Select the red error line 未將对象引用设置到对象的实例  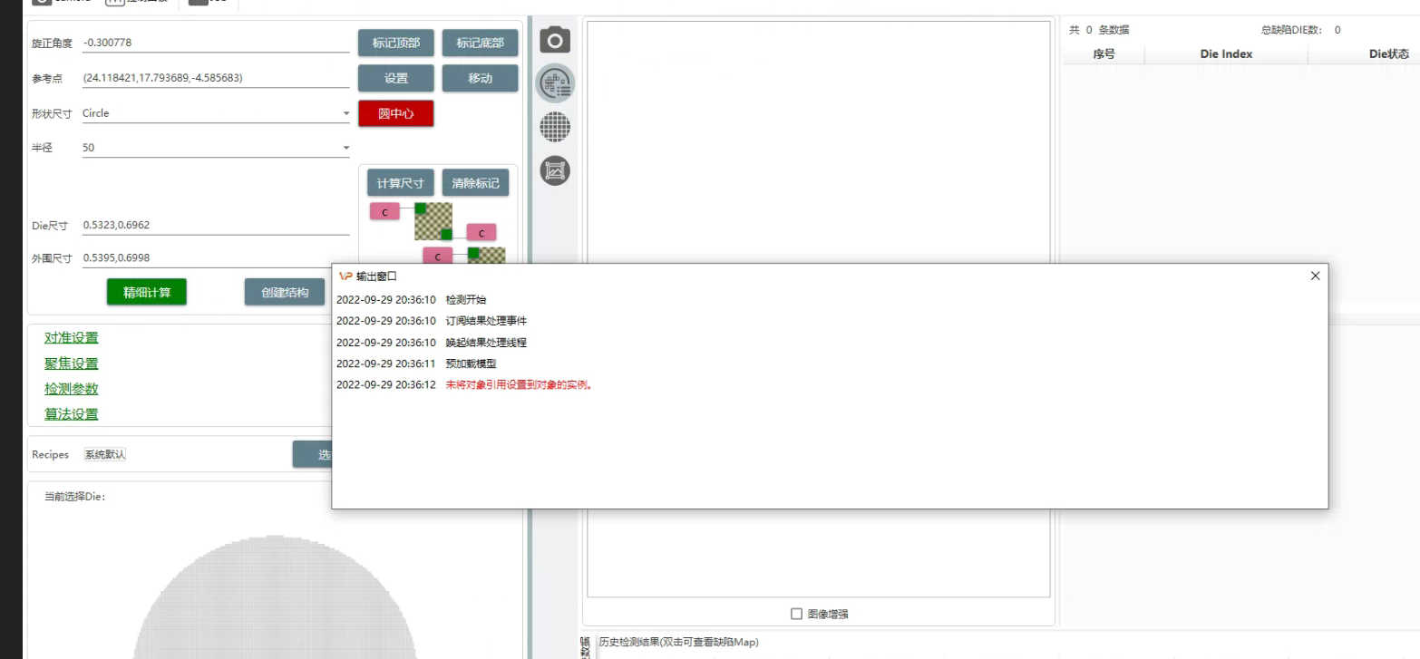pos(520,384)
